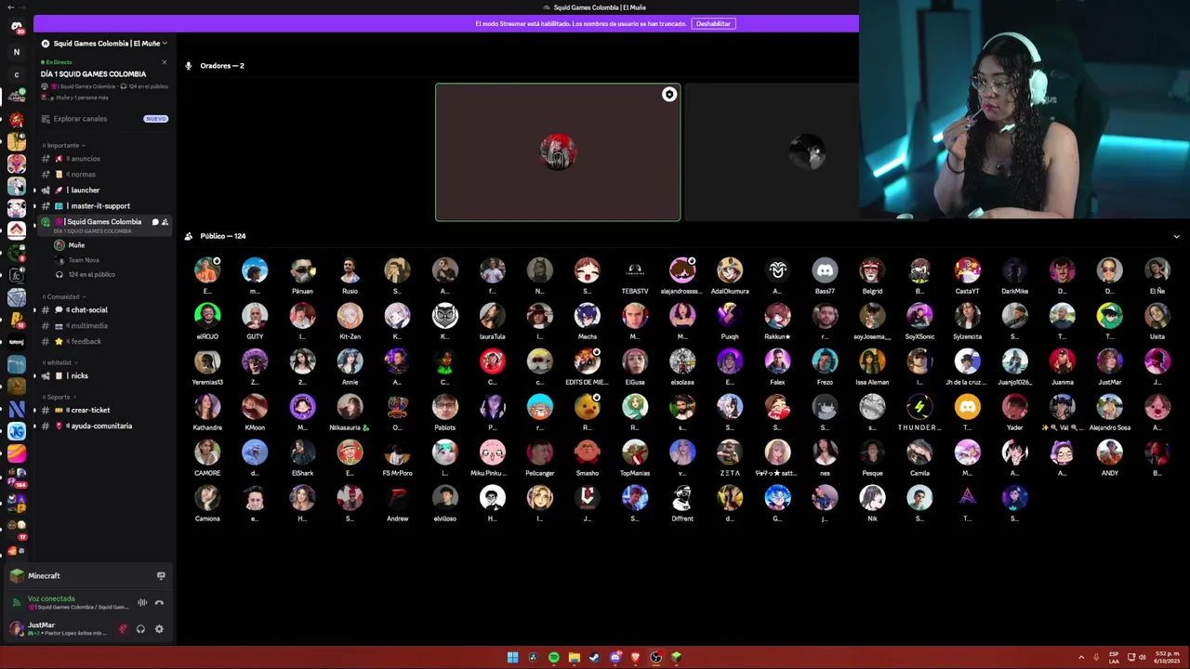This screenshot has height=669, width=1190.
Task: Click server N in server list
Action: (x=17, y=52)
